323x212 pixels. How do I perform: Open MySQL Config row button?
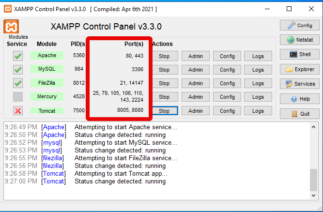pos(227,70)
